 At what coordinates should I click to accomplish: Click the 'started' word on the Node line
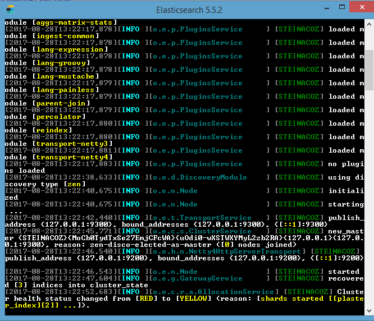click(344, 272)
